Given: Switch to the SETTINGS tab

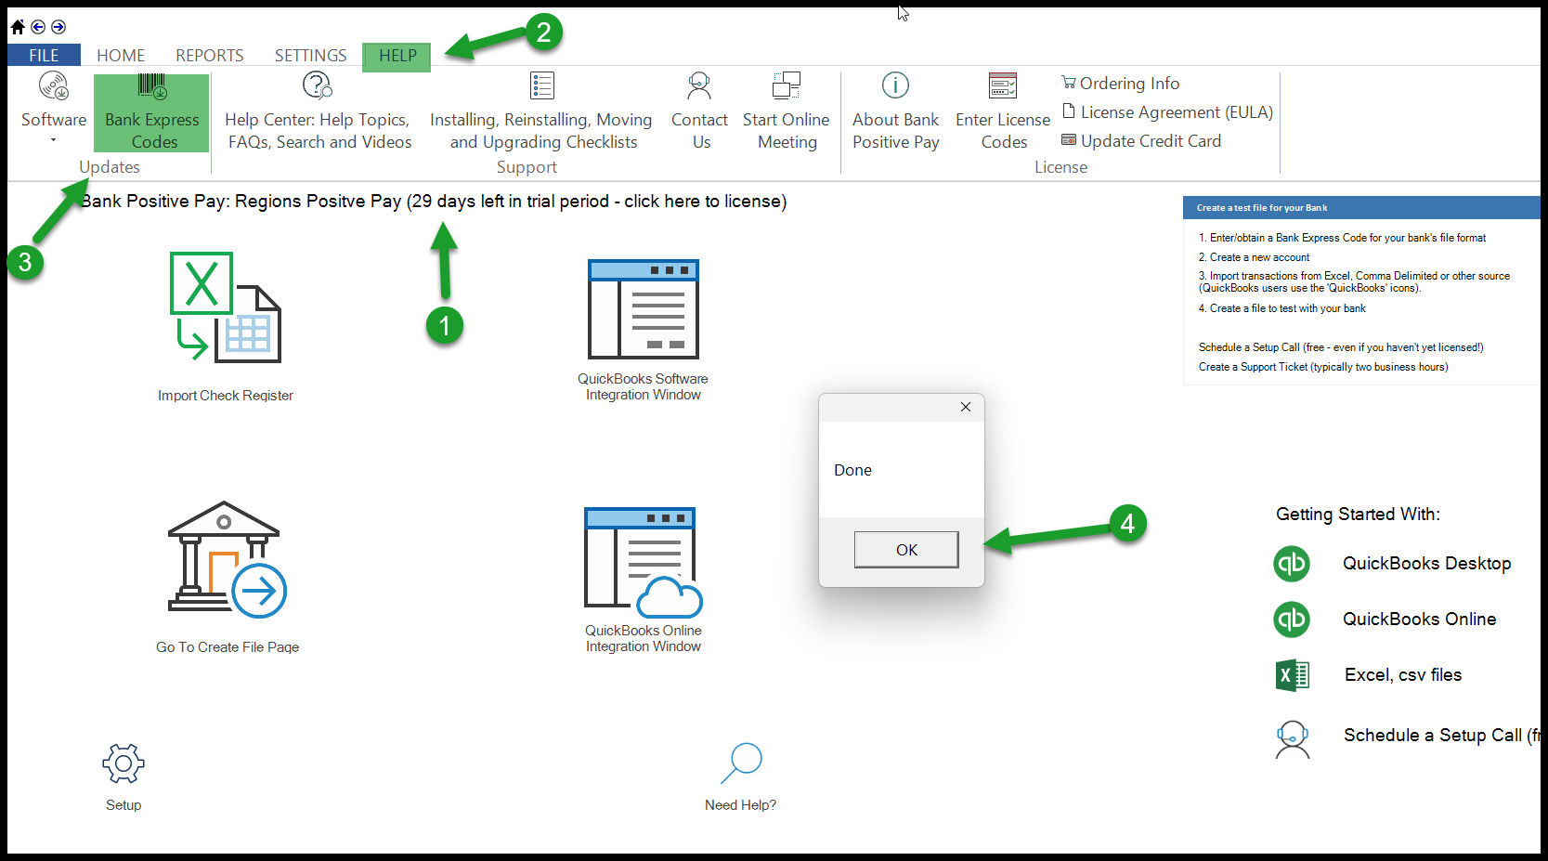Looking at the screenshot, I should coord(310,56).
